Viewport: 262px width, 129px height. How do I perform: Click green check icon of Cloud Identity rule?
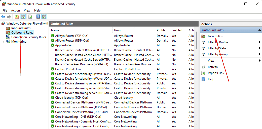(52, 98)
